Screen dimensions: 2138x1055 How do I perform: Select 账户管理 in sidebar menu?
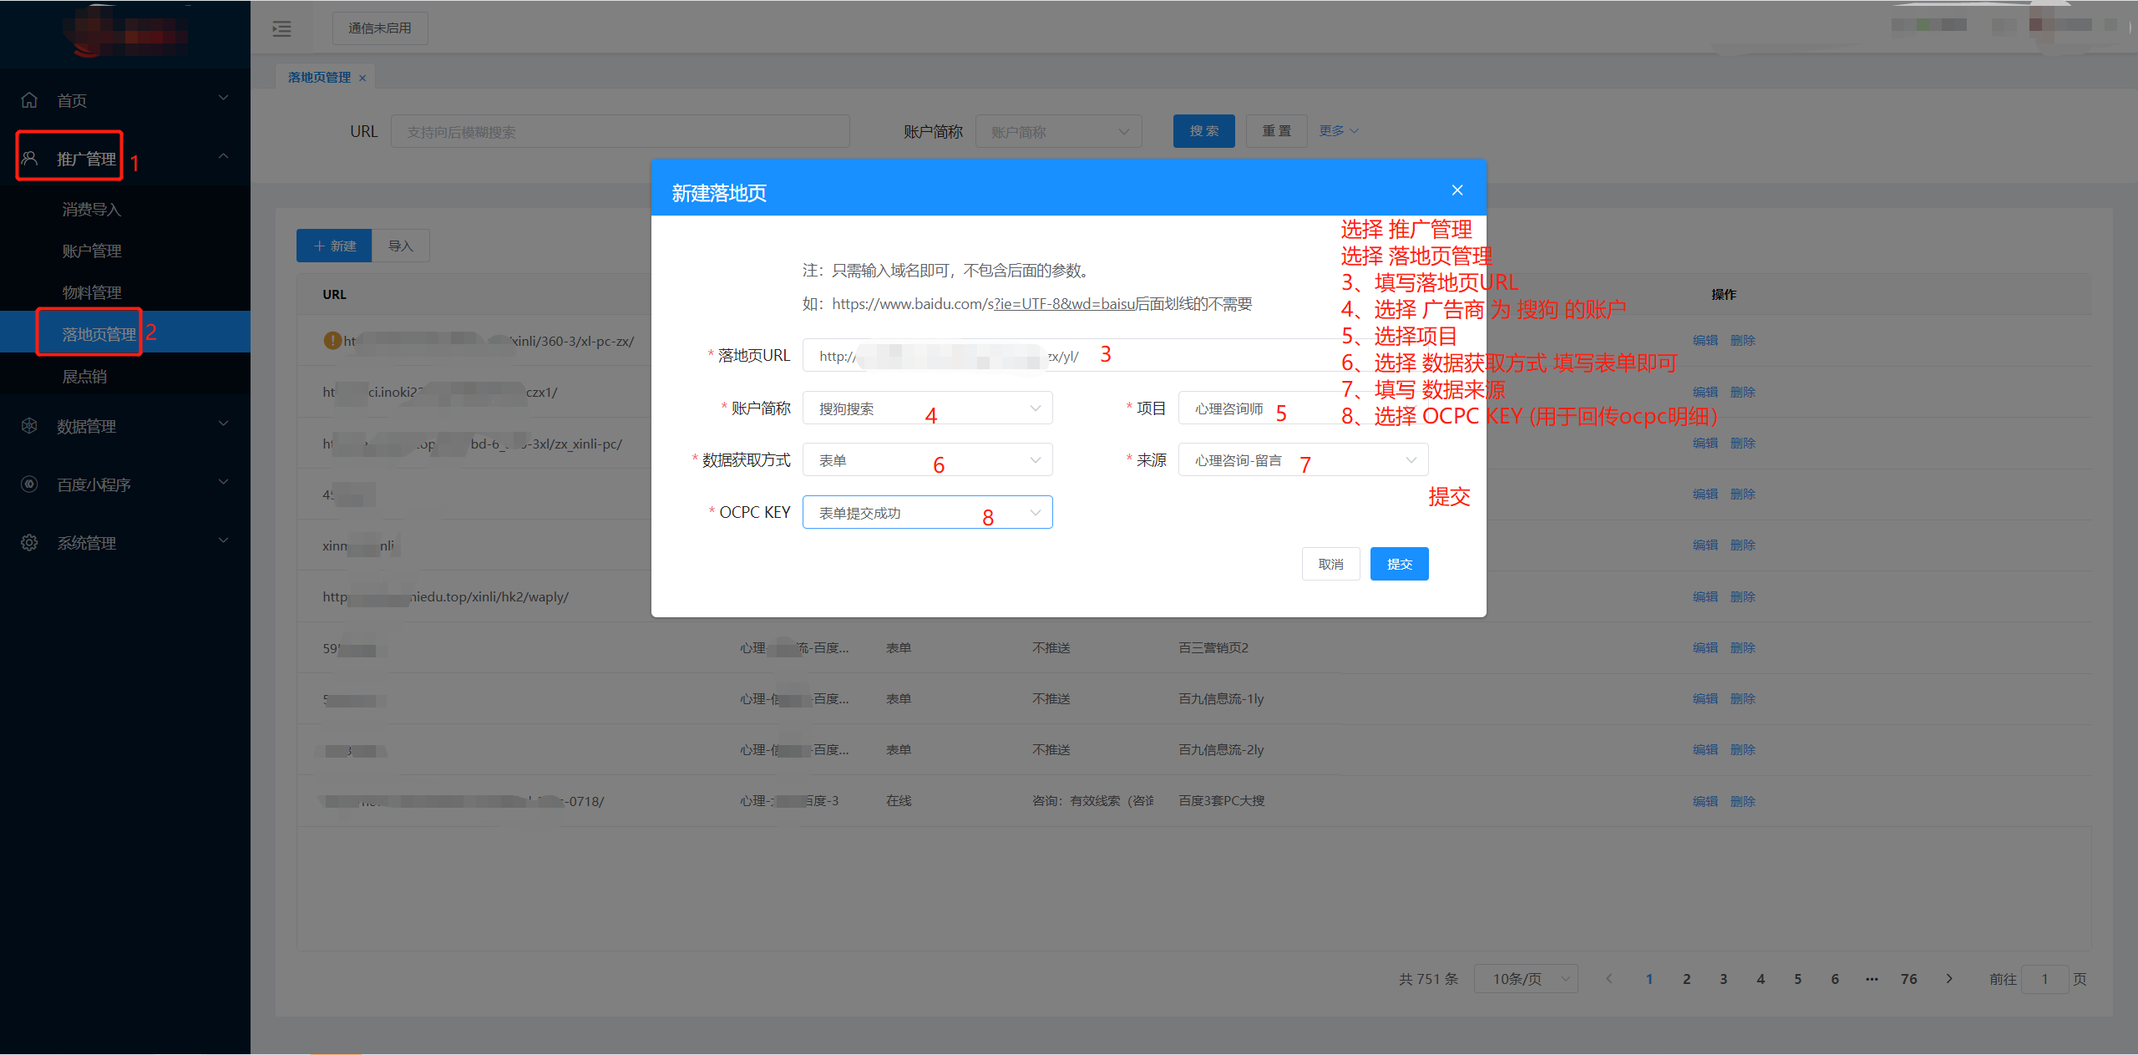pos(92,251)
